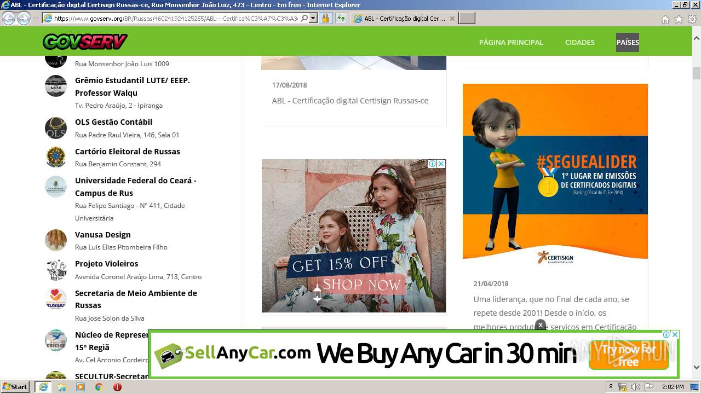
Task: Click the scrollbar down arrow
Action: 697,367
